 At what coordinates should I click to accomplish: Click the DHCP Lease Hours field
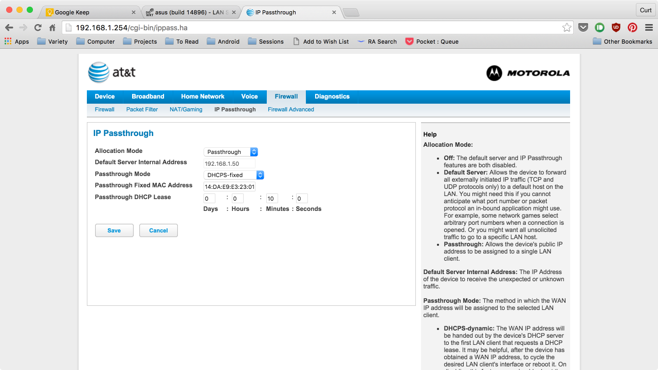(x=237, y=199)
